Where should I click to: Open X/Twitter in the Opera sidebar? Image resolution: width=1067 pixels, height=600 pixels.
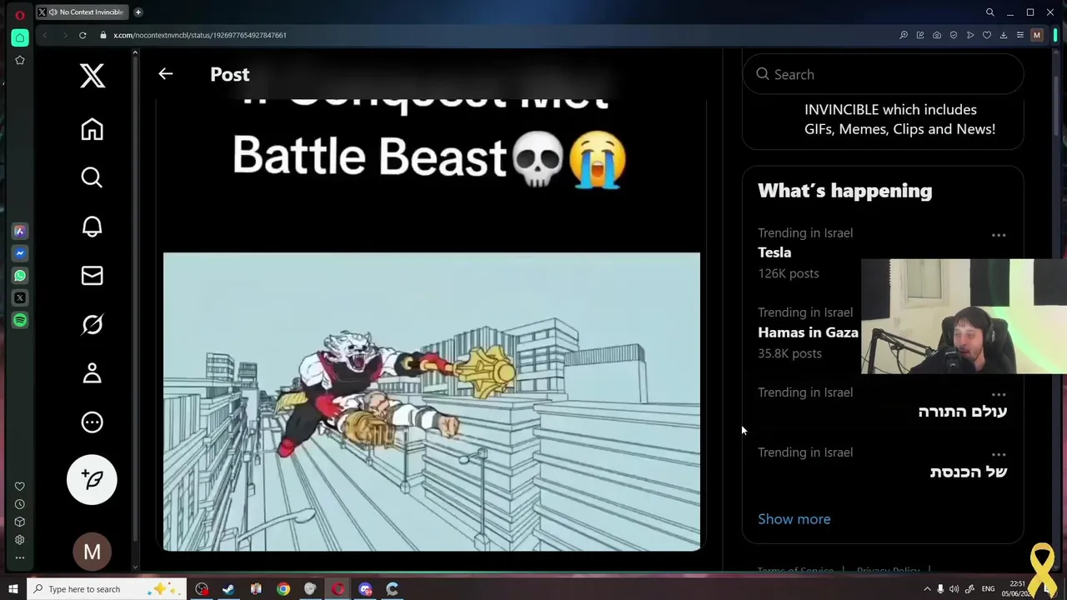(x=20, y=297)
